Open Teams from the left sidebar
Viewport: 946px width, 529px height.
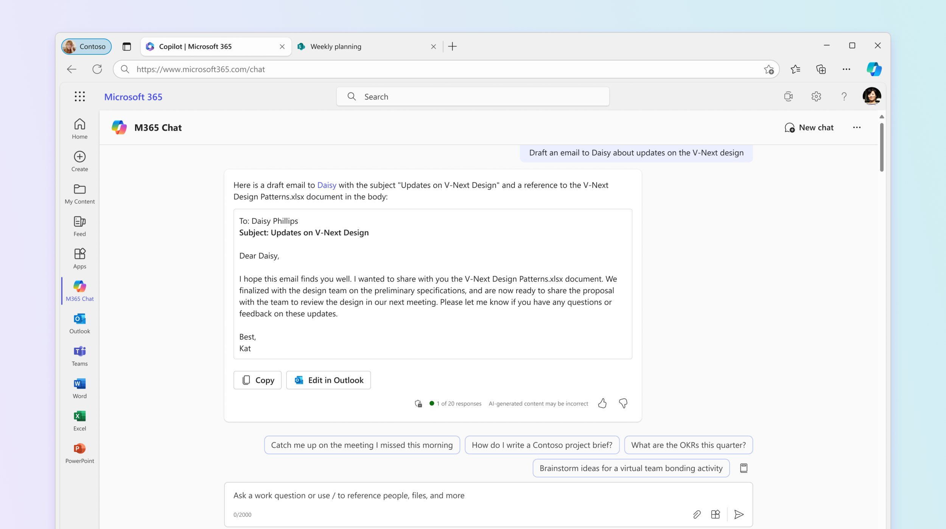pyautogui.click(x=79, y=355)
